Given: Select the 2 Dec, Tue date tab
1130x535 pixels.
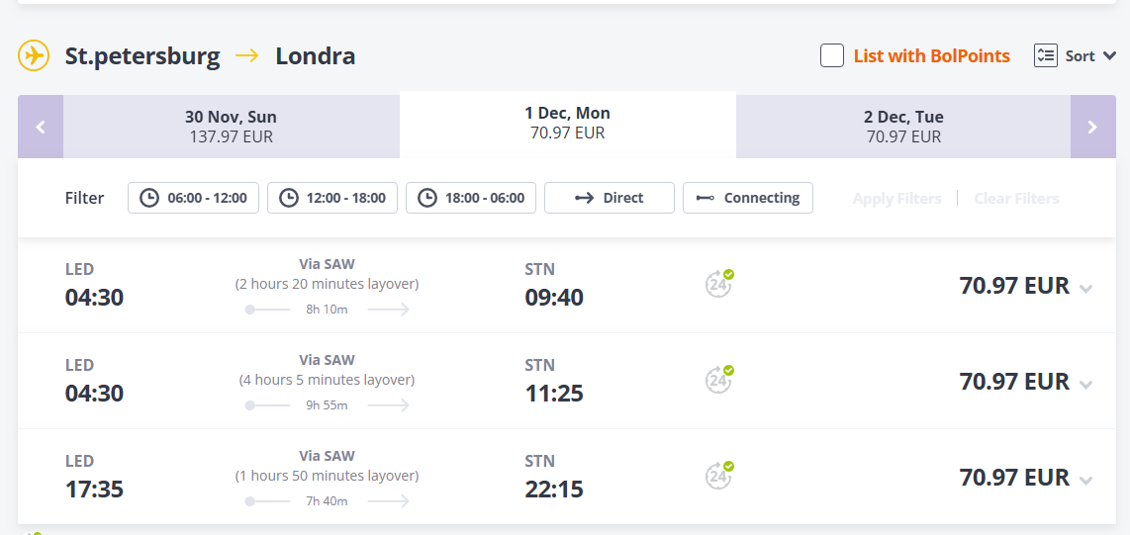Looking at the screenshot, I should [903, 127].
